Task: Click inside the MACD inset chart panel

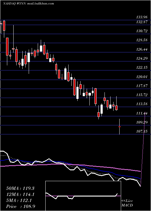Action: [83, 196]
